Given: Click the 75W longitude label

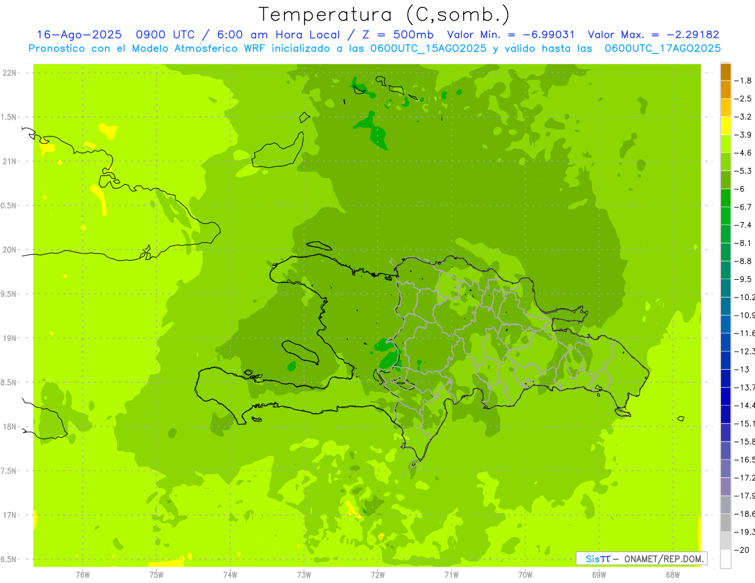Looking at the screenshot, I should [x=157, y=574].
